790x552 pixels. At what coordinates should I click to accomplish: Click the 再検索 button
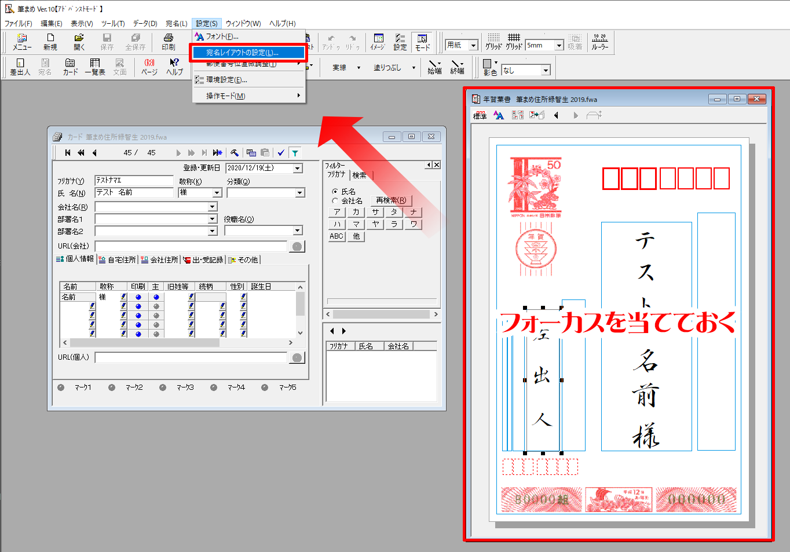pos(391,200)
